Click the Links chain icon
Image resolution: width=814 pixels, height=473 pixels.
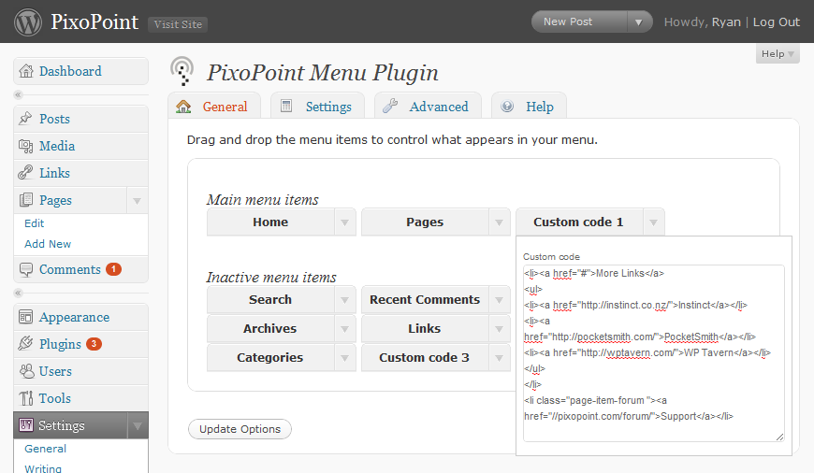pyautogui.click(x=25, y=173)
